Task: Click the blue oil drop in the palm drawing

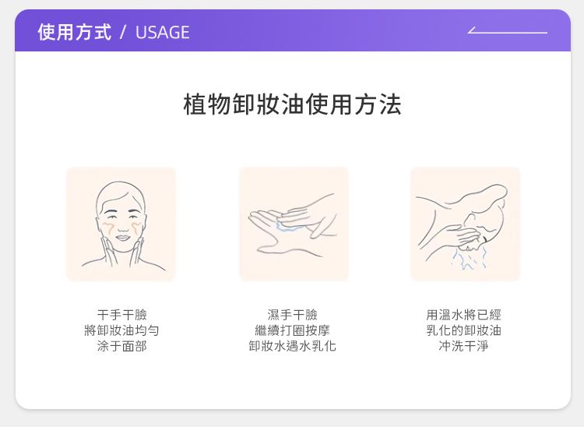Action: coord(285,226)
